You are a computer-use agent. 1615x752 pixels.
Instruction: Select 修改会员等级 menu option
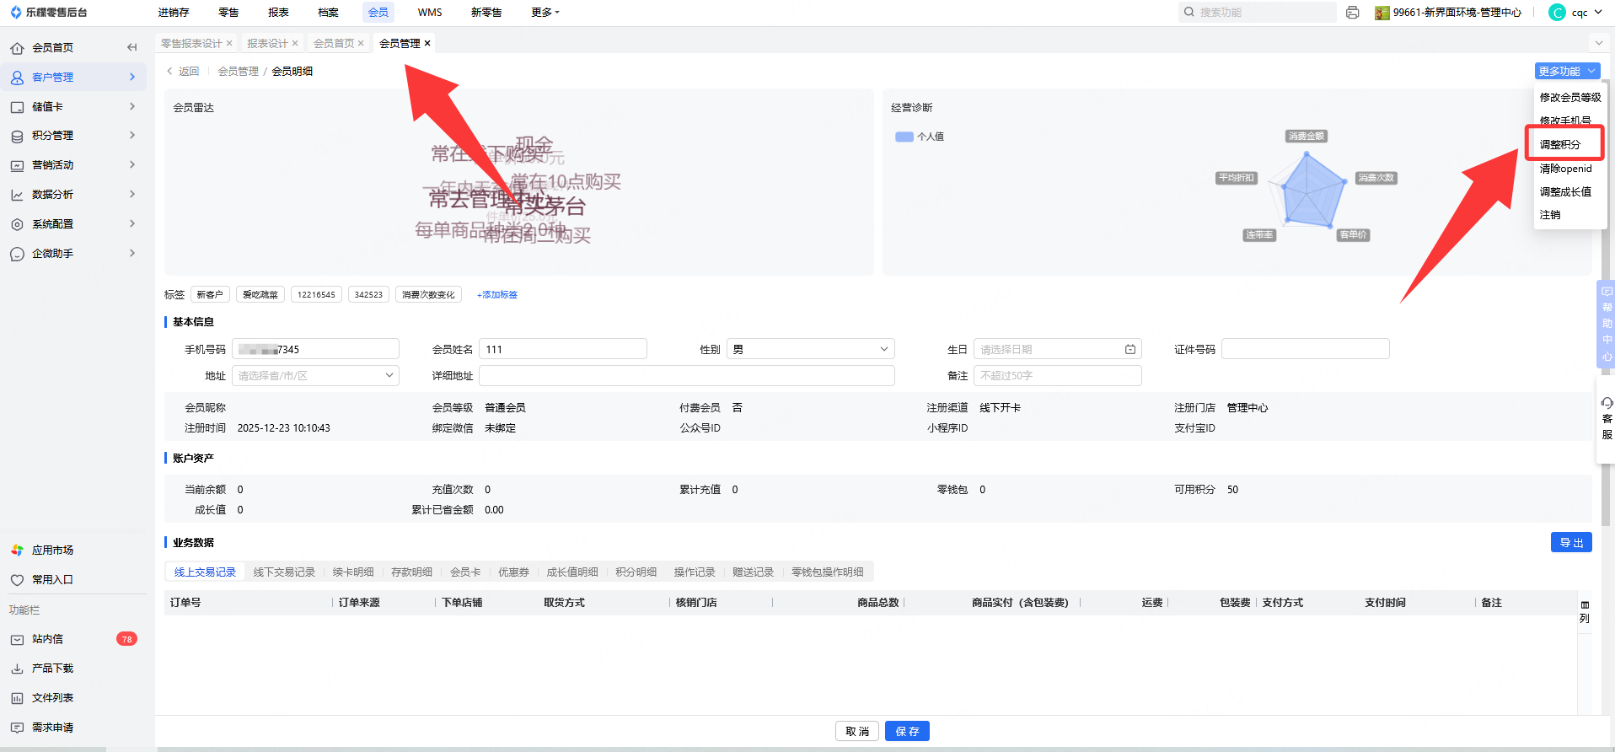[x=1569, y=98]
